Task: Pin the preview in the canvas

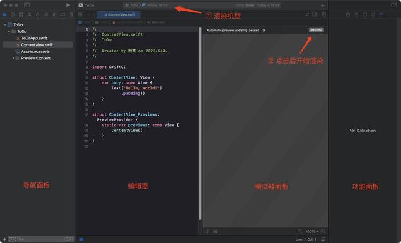Action: [x=207, y=231]
